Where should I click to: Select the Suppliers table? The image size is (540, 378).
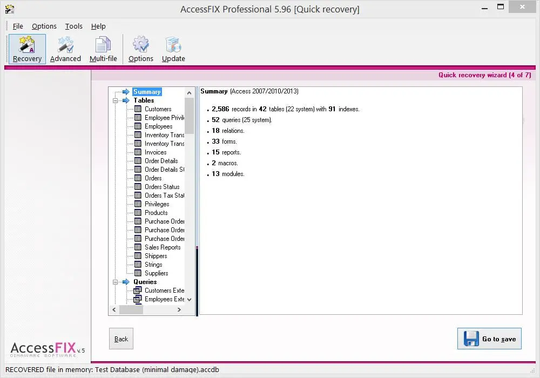tap(157, 273)
